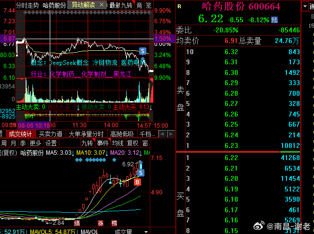
Task: Click the MA10: 3.07 label
Action: 91,153
